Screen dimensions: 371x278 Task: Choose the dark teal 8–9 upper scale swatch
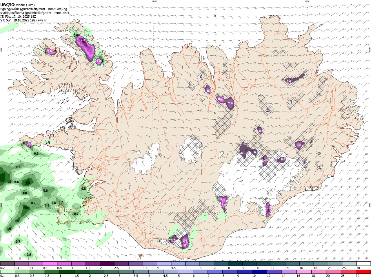click(x=235, y=264)
